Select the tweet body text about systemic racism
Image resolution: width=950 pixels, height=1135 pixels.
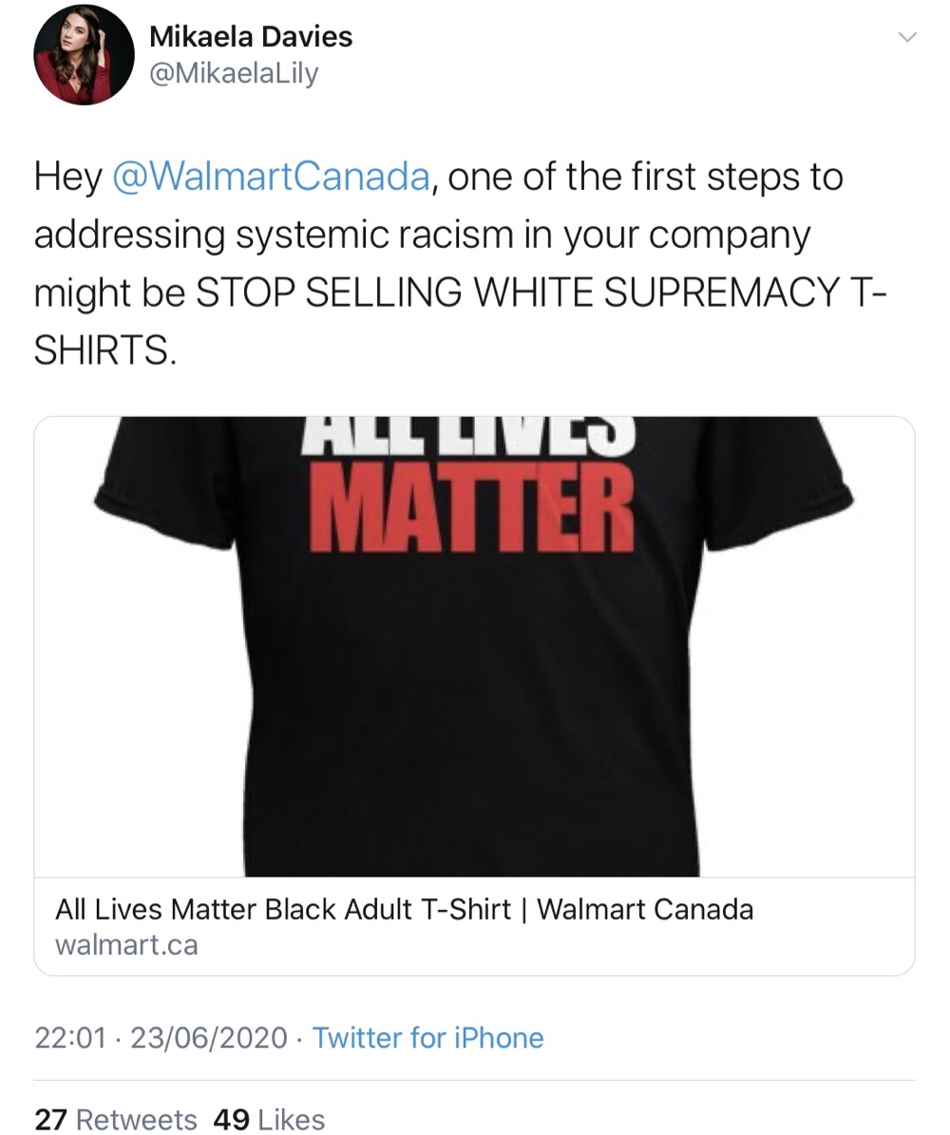pos(460,263)
